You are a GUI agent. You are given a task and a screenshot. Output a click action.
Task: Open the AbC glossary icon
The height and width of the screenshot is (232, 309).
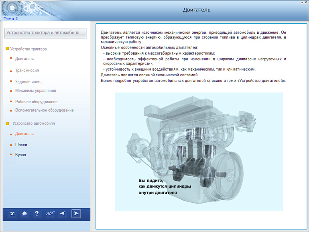tap(50, 214)
